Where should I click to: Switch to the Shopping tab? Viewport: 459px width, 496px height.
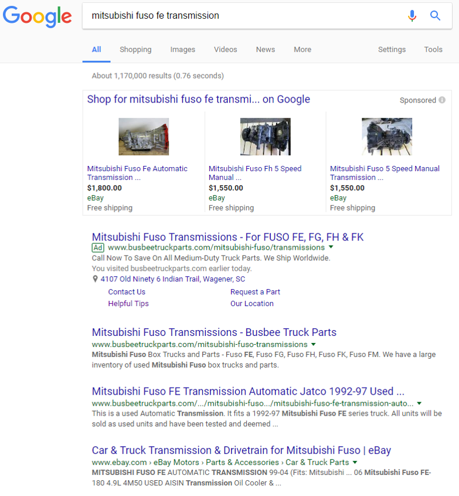click(135, 49)
